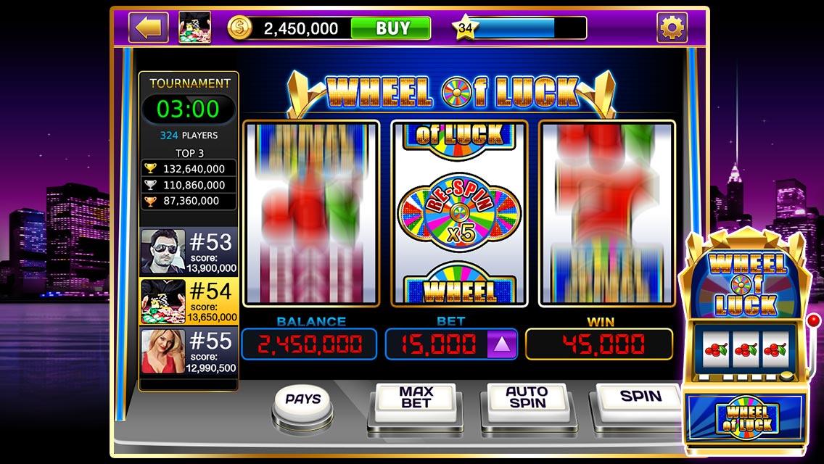Viewport: 824px width, 464px height.
Task: Open the settings gear icon
Action: tap(672, 28)
